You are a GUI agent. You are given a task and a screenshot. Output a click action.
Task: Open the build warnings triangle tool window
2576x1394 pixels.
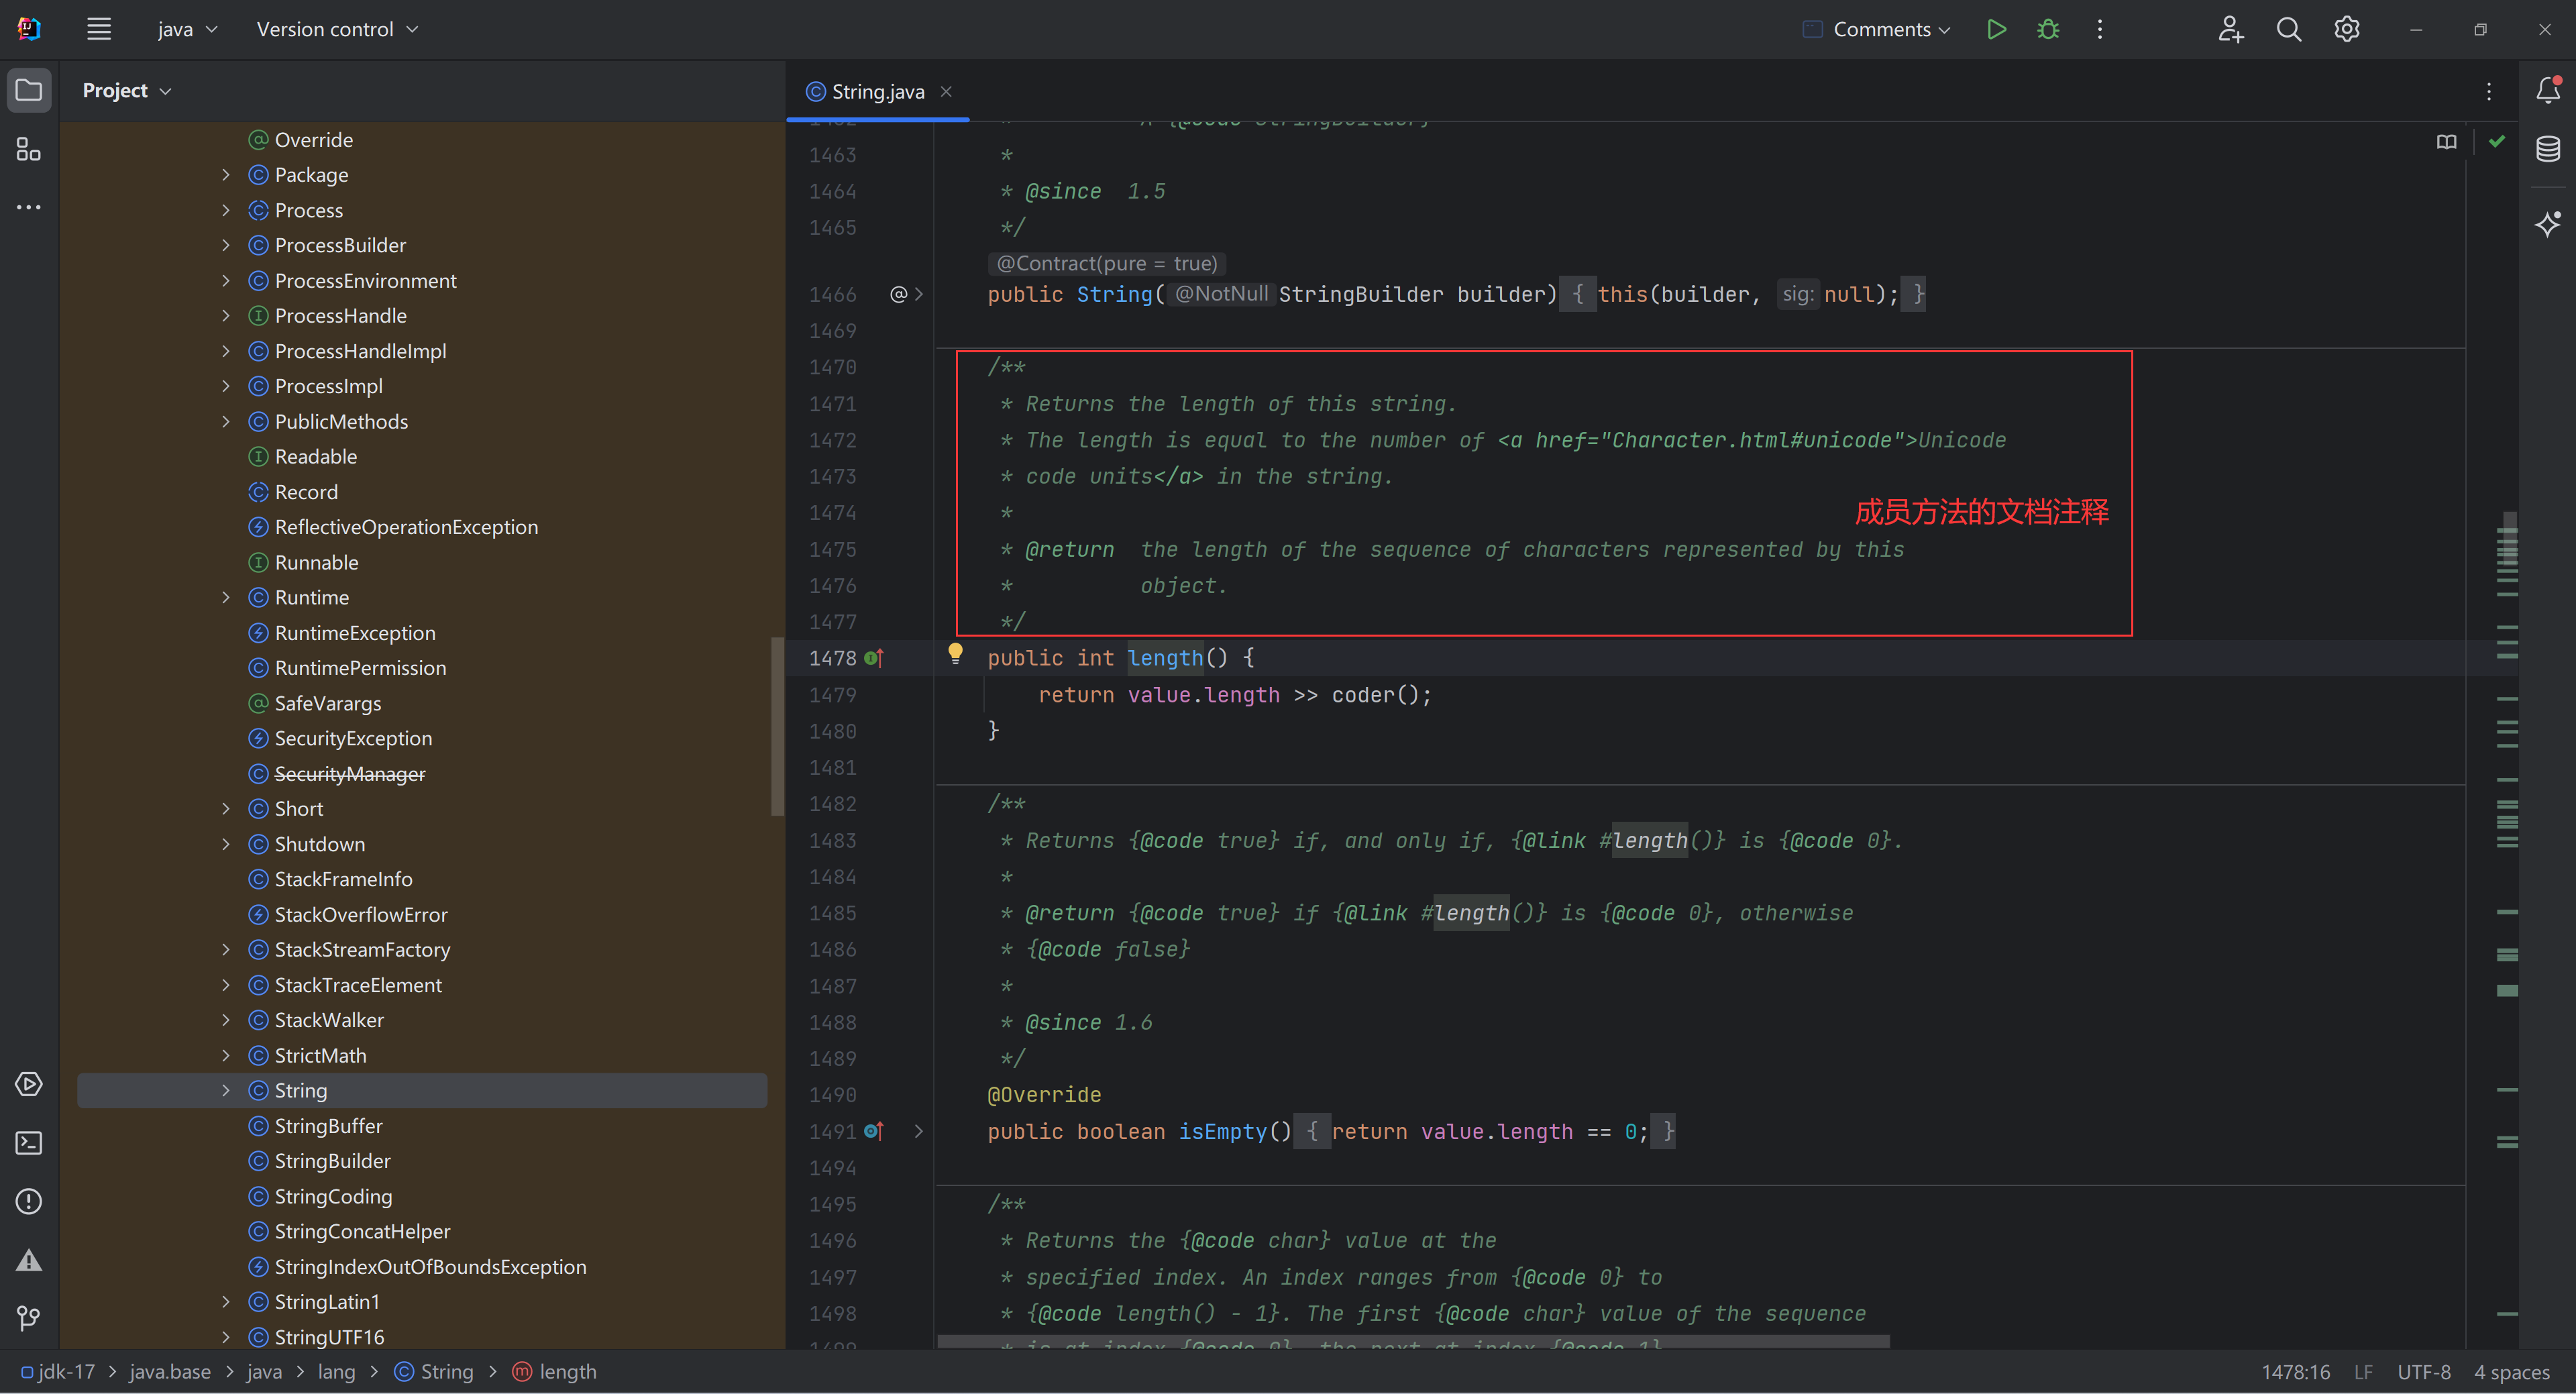coord(29,1260)
